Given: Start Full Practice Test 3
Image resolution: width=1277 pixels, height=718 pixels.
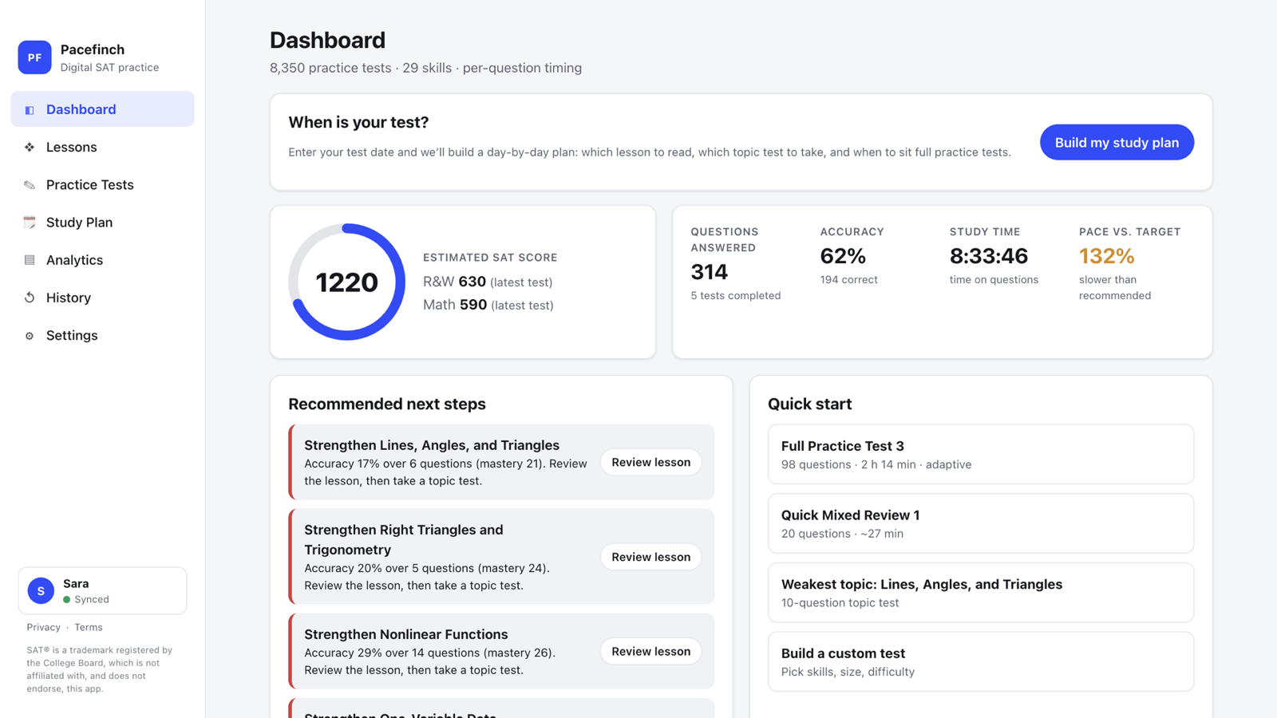Looking at the screenshot, I should click(981, 455).
